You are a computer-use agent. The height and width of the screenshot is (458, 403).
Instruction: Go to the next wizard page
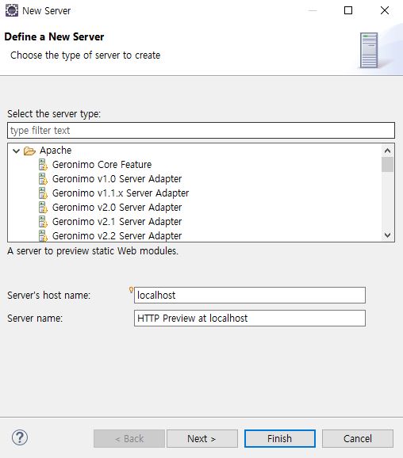[x=202, y=438]
